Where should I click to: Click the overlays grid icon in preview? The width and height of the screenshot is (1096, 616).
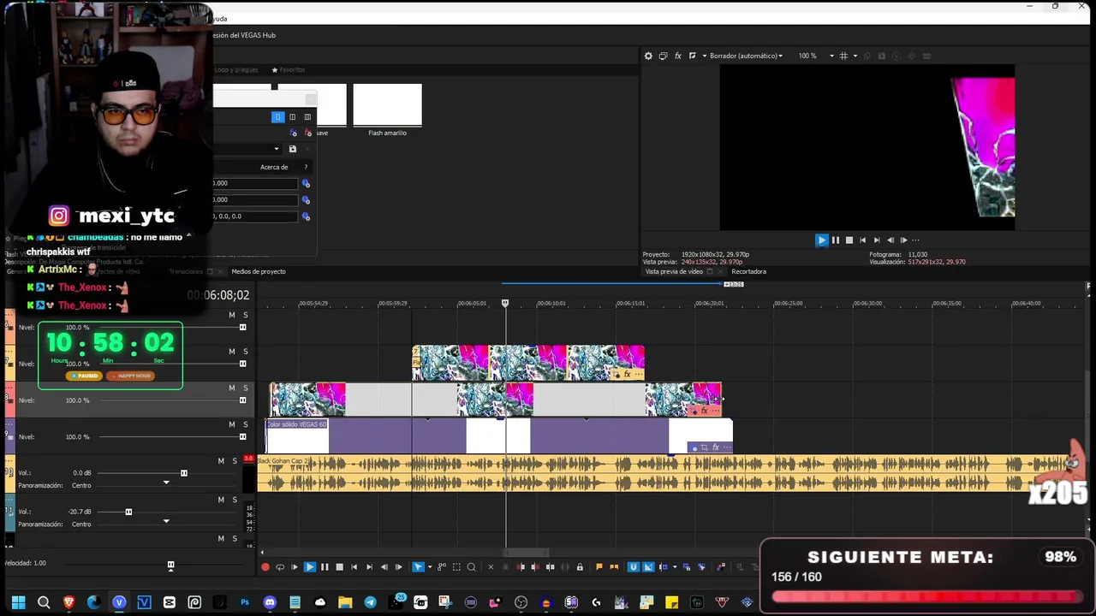tap(843, 56)
